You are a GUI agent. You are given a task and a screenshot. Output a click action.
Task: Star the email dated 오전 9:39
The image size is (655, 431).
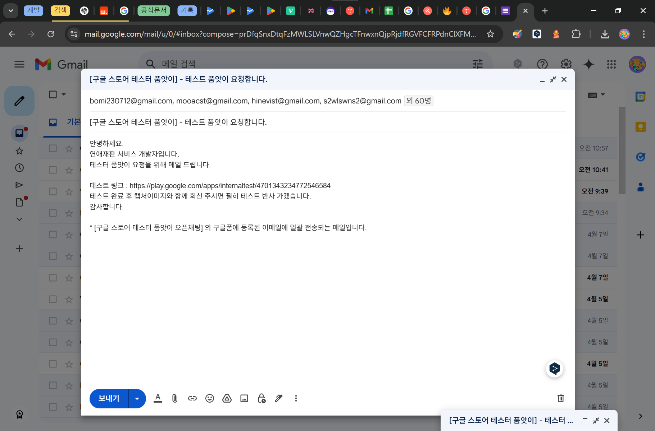[x=69, y=191]
